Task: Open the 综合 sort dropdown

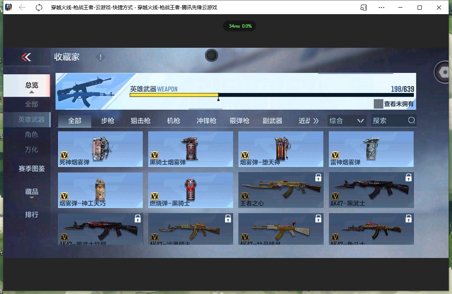Action: [x=347, y=121]
